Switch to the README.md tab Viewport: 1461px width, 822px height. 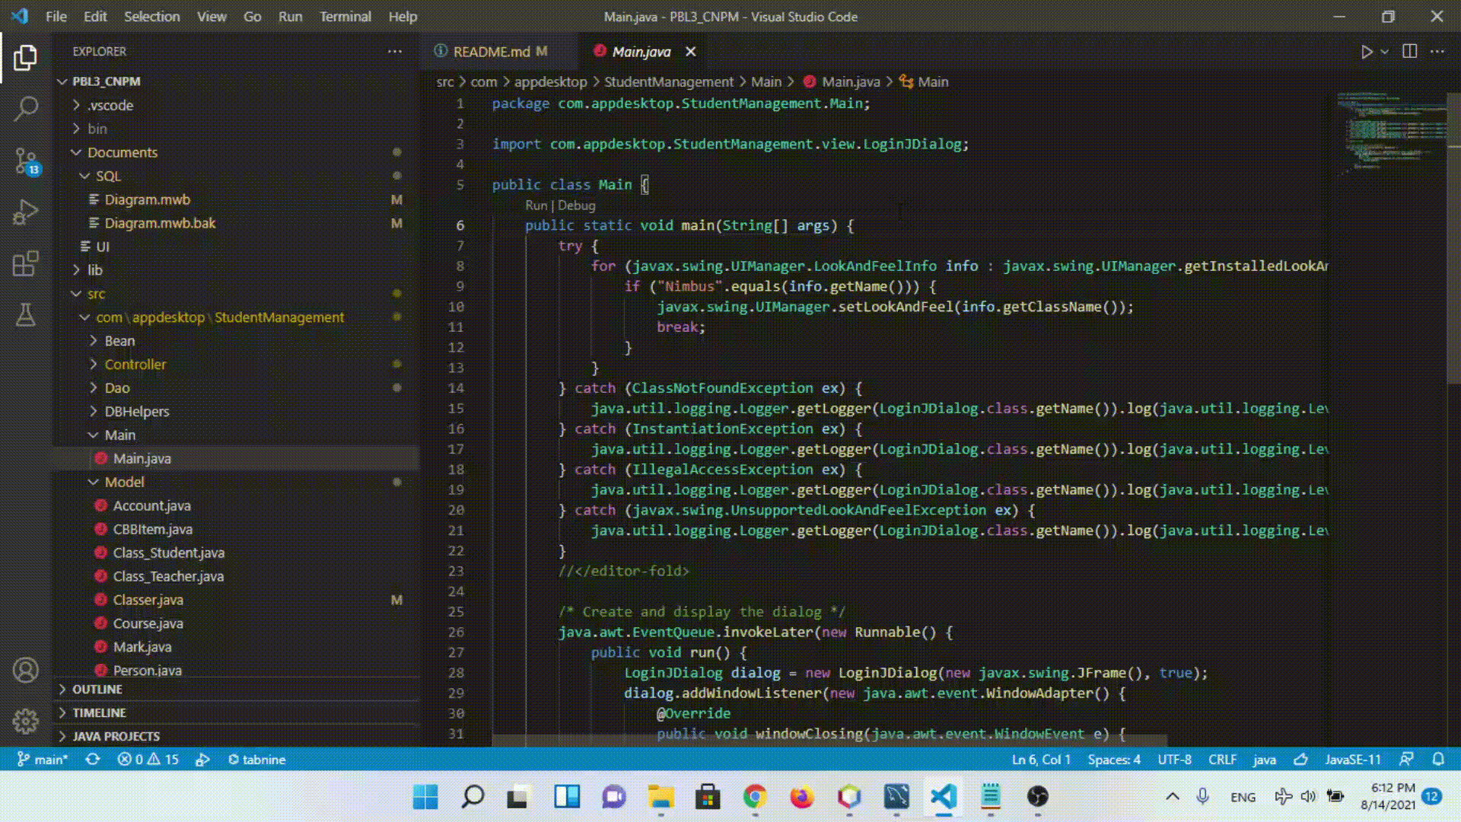(x=491, y=52)
